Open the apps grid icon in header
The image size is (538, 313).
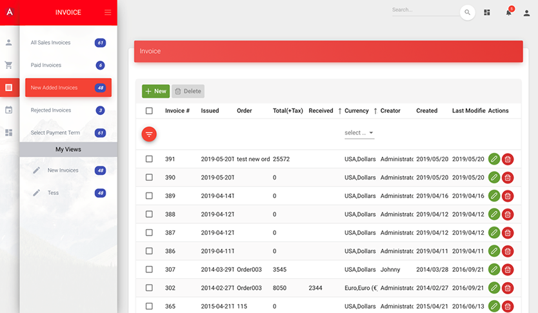(x=487, y=13)
